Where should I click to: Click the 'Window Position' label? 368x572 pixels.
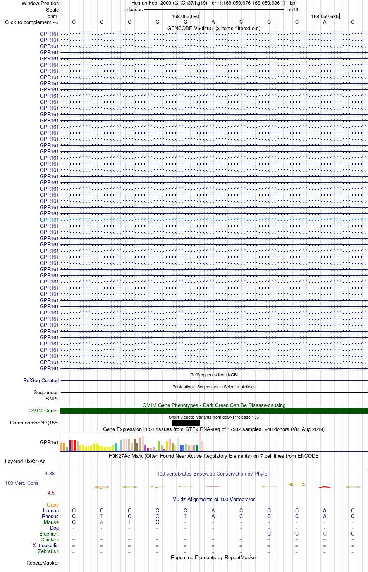click(40, 3)
